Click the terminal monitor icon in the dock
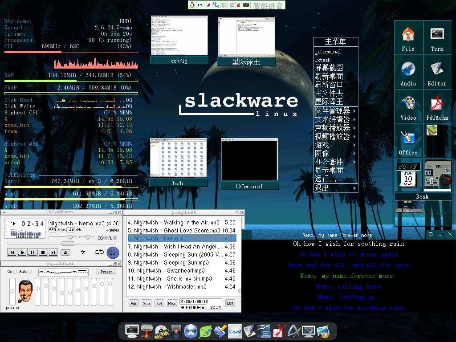 [x=132, y=331]
